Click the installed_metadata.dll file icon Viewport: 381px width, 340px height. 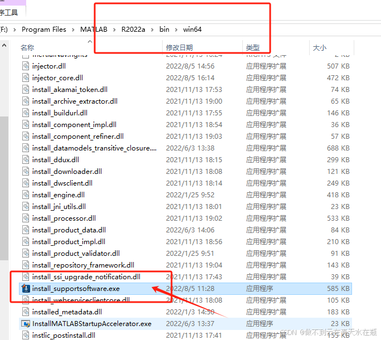click(x=26, y=312)
